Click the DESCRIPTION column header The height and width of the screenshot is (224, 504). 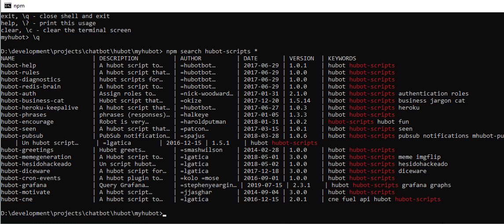click(119, 59)
